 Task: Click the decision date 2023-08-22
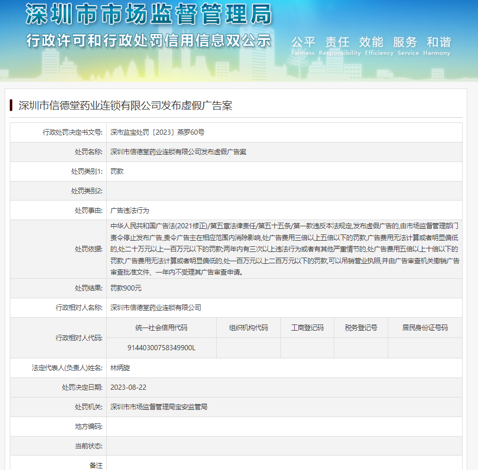click(128, 387)
